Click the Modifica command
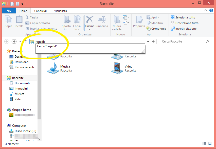216x149 pixels. (155, 23)
